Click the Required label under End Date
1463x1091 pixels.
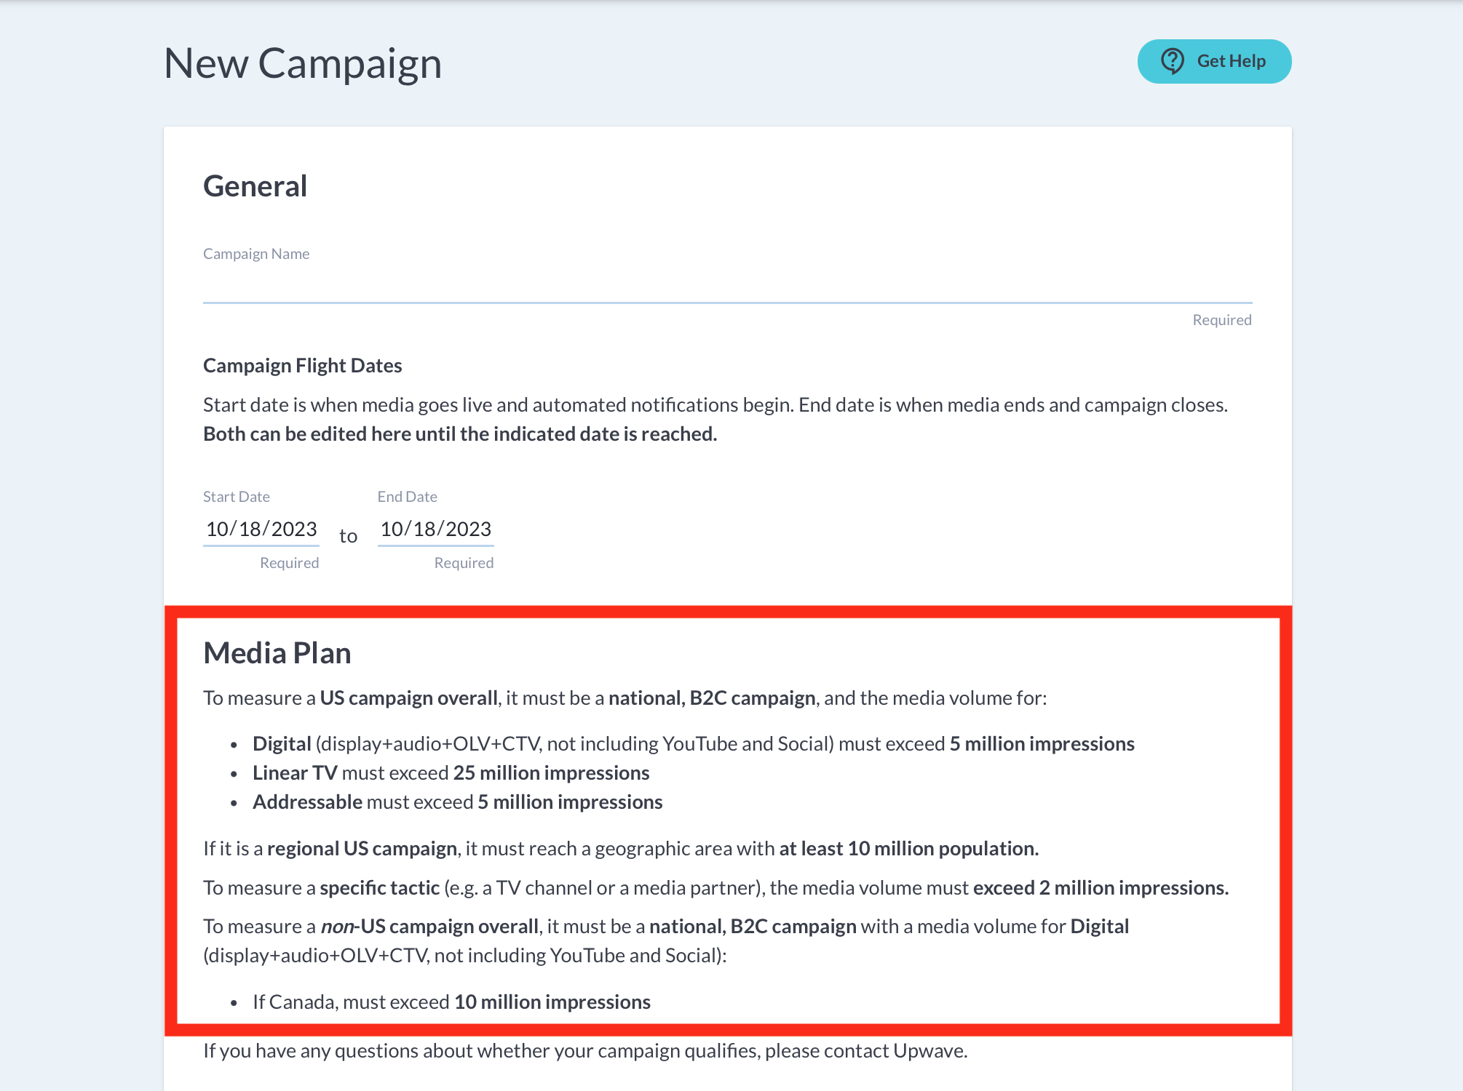click(x=464, y=562)
